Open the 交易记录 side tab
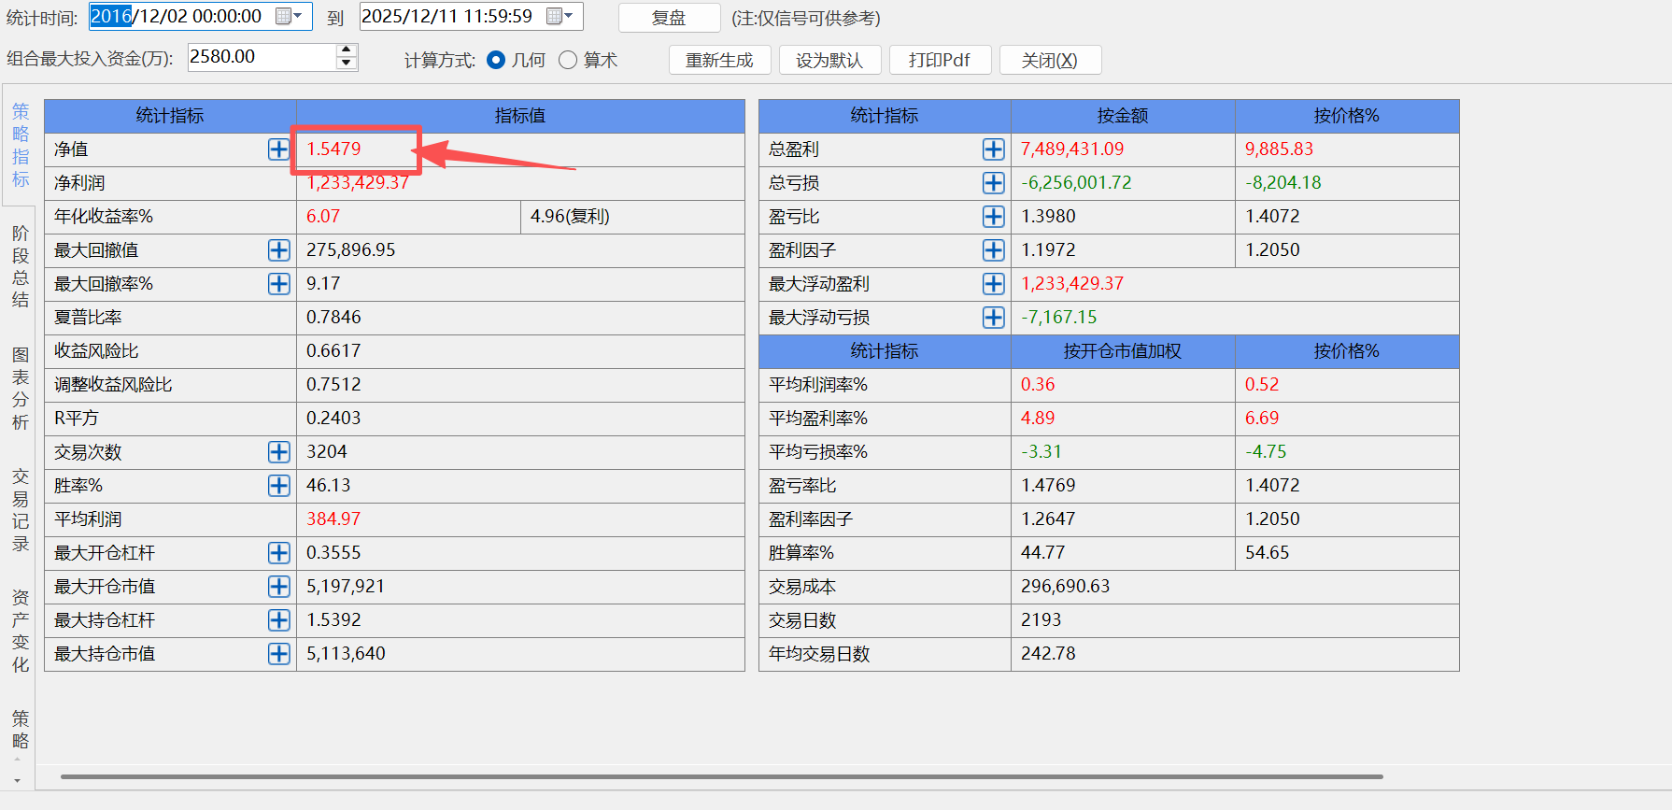This screenshot has width=1672, height=810. coord(21,510)
